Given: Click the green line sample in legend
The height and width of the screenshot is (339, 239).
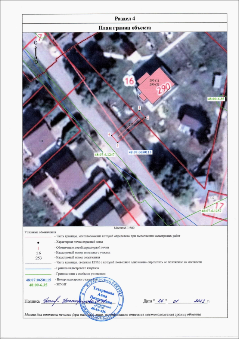Looking at the screenshot, I should pos(37,274).
